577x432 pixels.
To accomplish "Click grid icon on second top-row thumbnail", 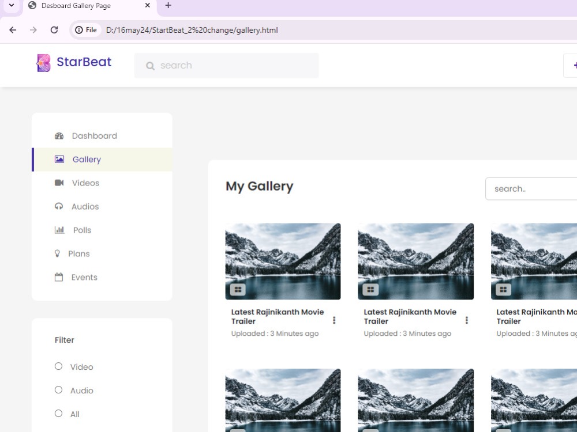I will click(370, 290).
